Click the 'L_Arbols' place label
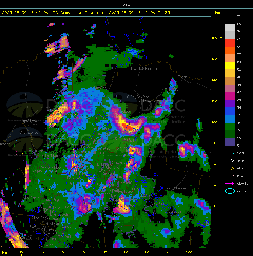This screenshot has width=253, height=256. [37, 226]
